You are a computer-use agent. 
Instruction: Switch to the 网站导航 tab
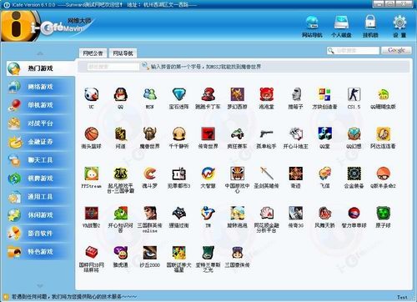coord(123,53)
